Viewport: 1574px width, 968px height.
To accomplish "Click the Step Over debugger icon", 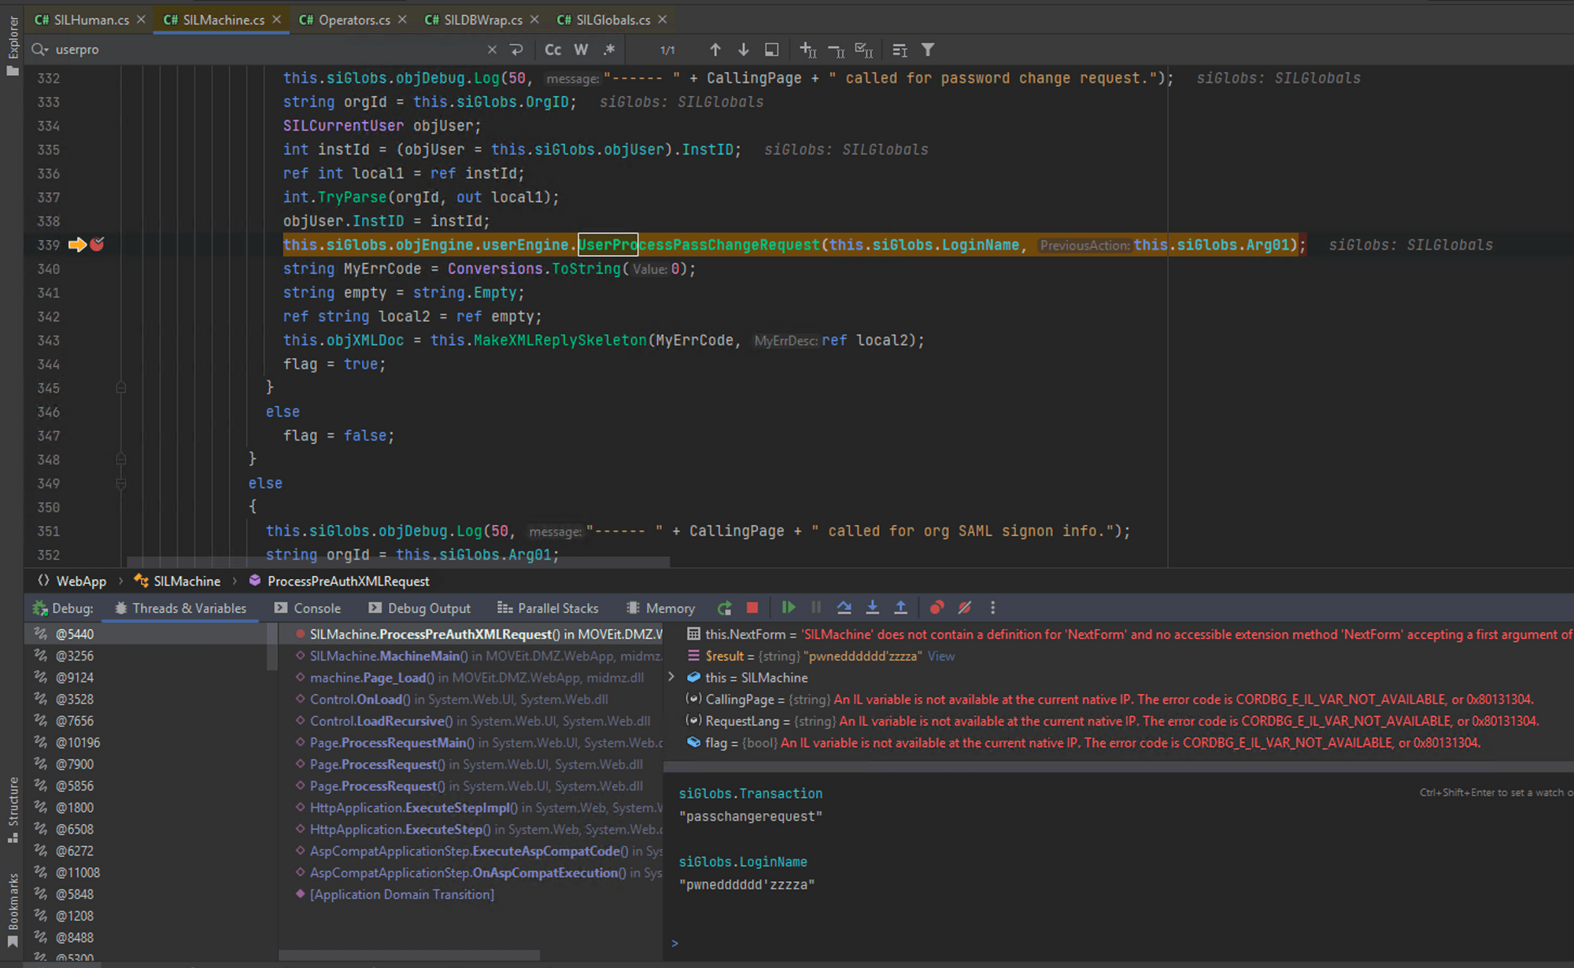I will [x=844, y=608].
